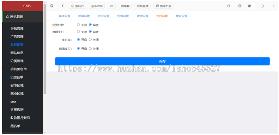Click the CMS logo header
Viewport: 279px width, 135px height.
pyautogui.click(x=23, y=6)
